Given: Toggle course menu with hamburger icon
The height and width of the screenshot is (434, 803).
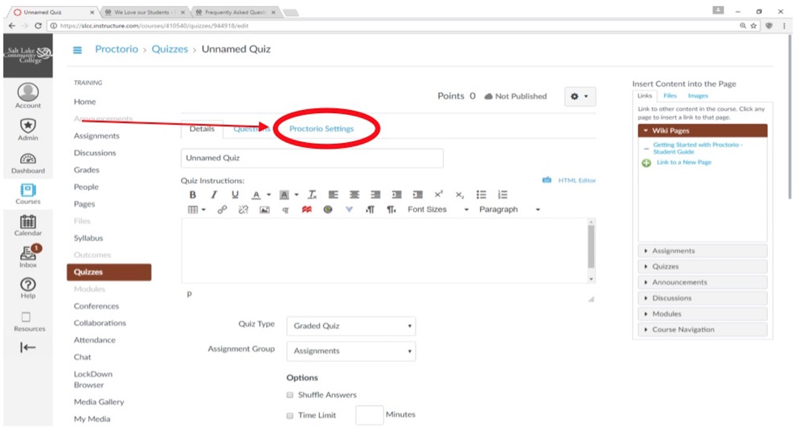Looking at the screenshot, I should [x=77, y=50].
